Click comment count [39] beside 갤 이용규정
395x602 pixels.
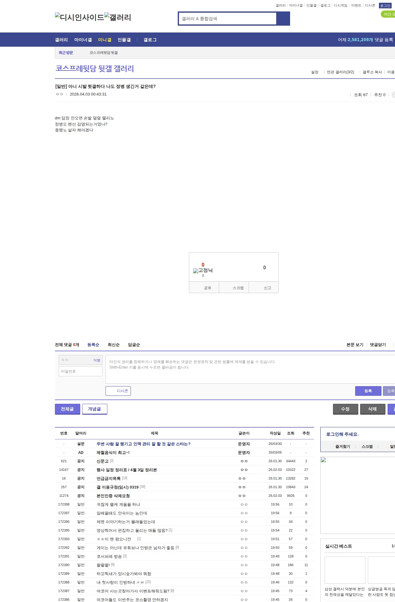[x=143, y=487]
